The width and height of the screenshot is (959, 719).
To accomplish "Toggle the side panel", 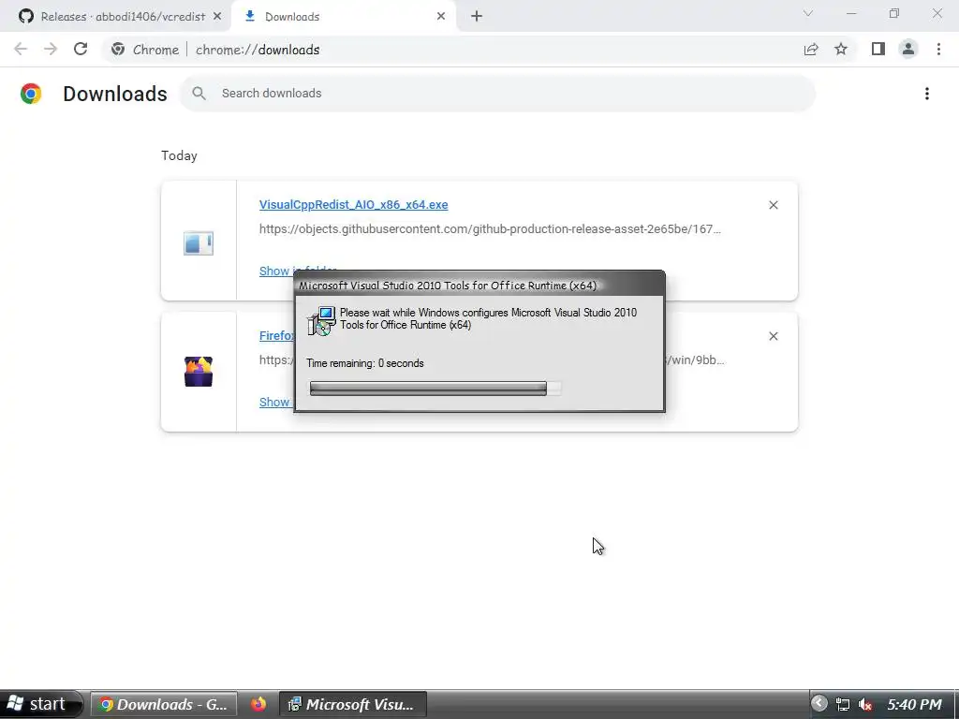I will point(878,50).
